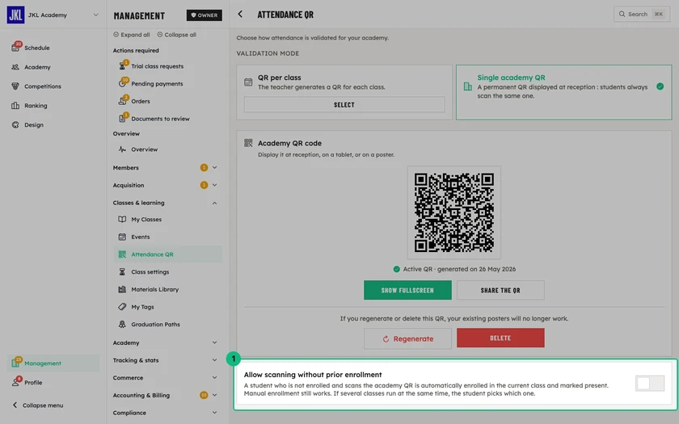This screenshot has width=679, height=424.
Task: Click the Class settings hourglass icon
Action: click(122, 271)
